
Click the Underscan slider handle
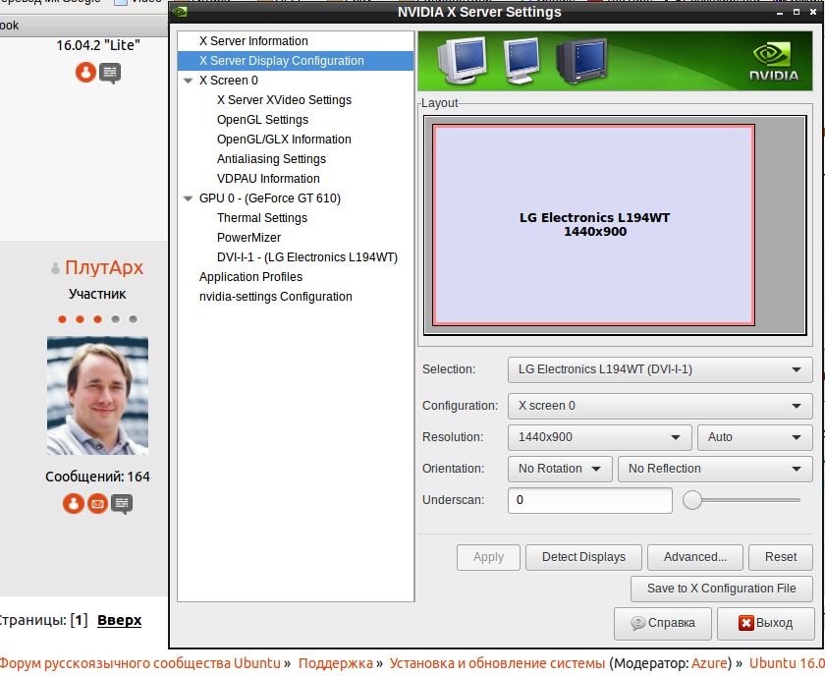692,500
